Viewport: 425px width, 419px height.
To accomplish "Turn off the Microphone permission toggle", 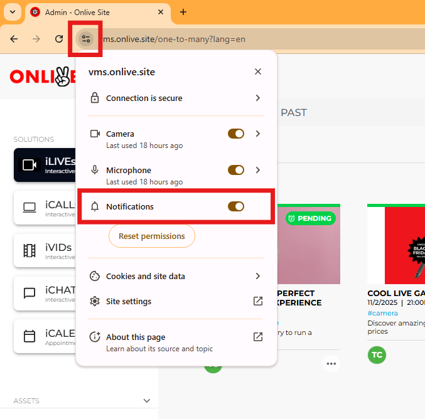I will 236,170.
